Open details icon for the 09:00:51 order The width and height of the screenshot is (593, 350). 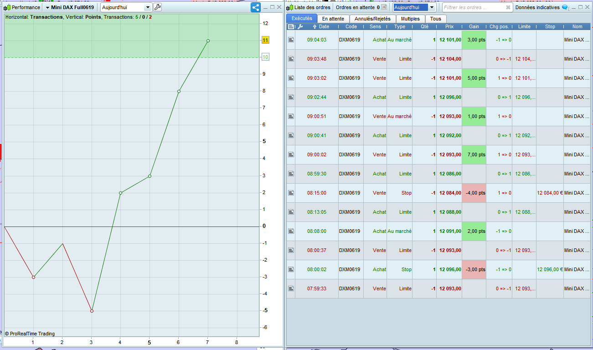(291, 116)
